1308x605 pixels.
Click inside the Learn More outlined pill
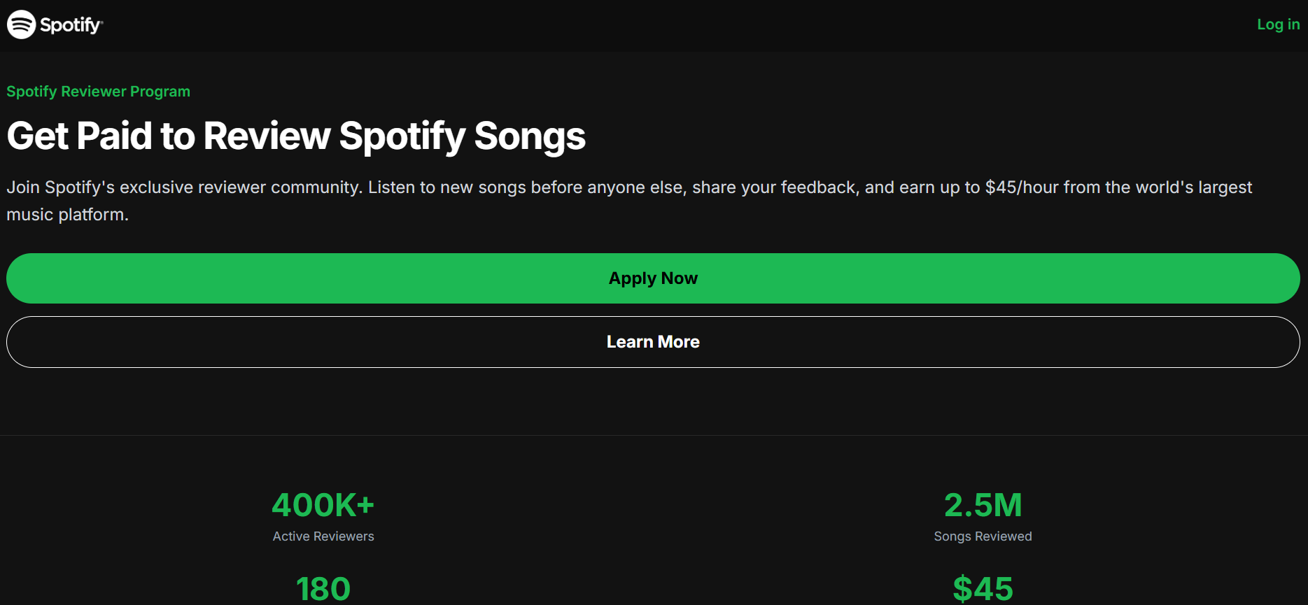pos(653,342)
